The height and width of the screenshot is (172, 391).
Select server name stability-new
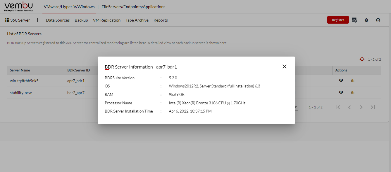(x=21, y=93)
